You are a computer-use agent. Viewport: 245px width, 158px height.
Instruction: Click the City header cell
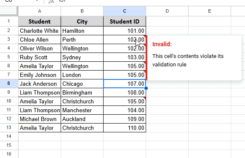point(82,21)
